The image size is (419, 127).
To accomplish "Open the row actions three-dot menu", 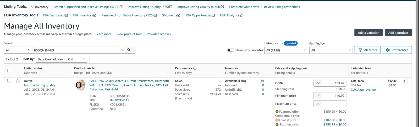I will (x=404, y=82).
